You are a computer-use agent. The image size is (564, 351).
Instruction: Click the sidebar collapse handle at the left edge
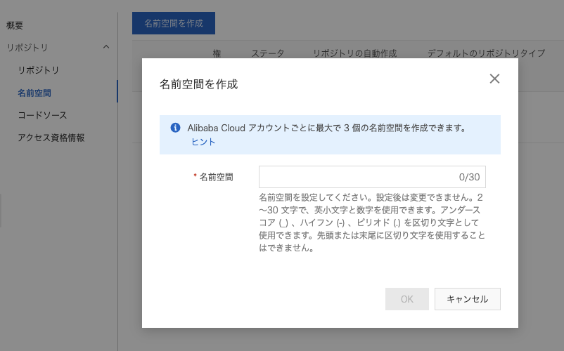(x=1, y=211)
